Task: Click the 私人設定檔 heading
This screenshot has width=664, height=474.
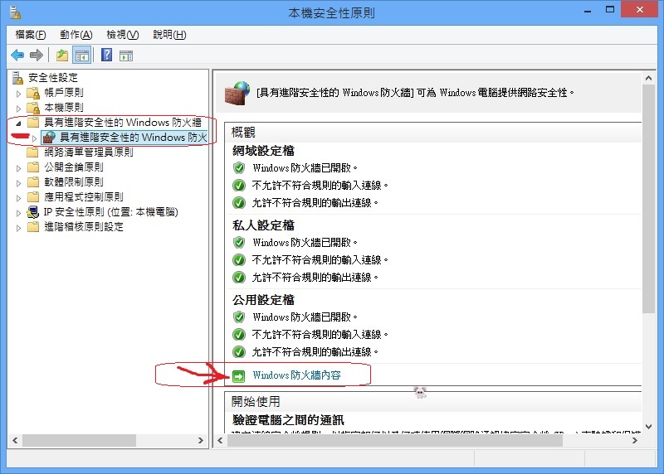Action: coord(263,225)
